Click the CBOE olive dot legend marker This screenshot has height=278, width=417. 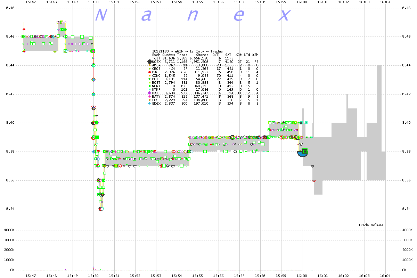(149, 69)
